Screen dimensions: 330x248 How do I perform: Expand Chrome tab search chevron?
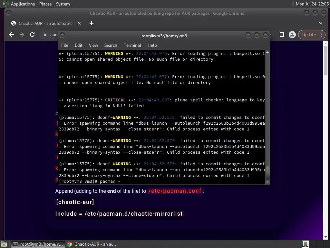[x=321, y=23]
